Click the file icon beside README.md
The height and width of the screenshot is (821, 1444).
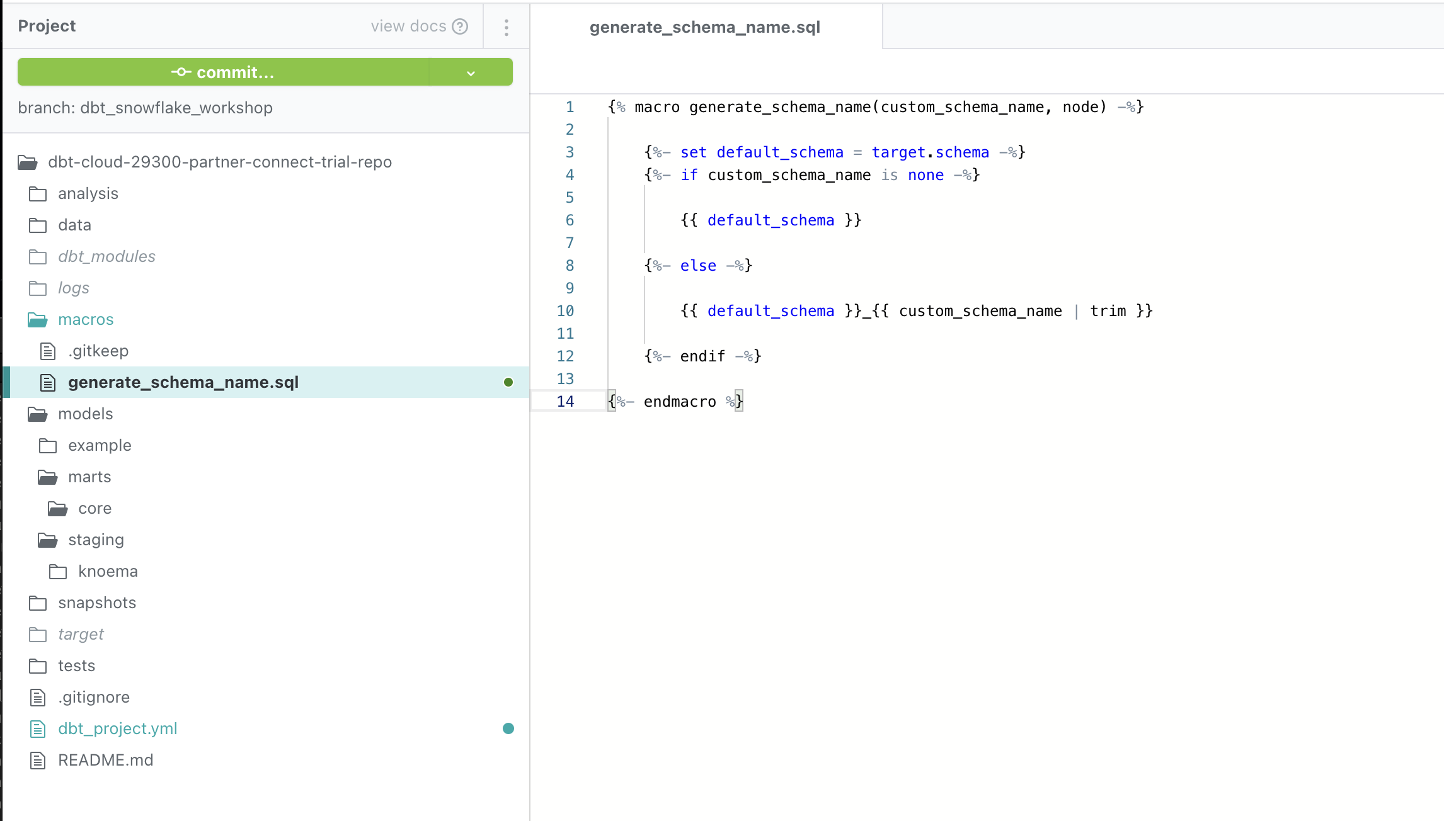tap(38, 760)
